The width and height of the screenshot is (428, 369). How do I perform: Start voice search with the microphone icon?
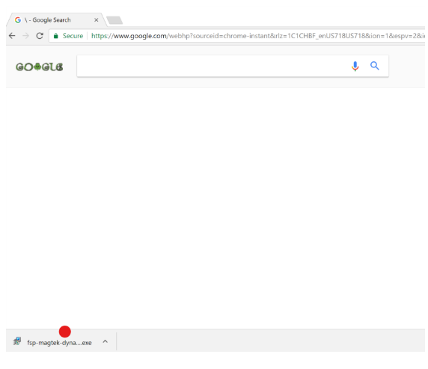click(x=355, y=66)
